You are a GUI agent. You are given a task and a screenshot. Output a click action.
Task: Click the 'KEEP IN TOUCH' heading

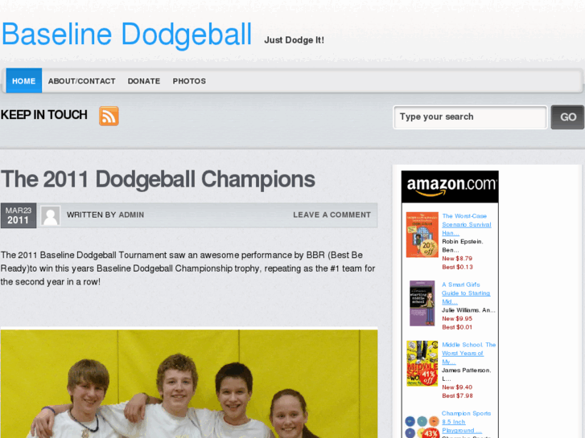[x=44, y=115]
